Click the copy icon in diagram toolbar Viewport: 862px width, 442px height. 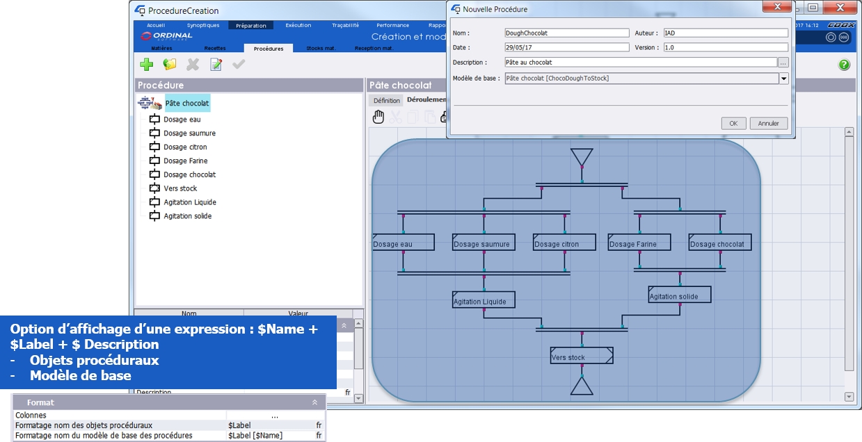click(412, 117)
